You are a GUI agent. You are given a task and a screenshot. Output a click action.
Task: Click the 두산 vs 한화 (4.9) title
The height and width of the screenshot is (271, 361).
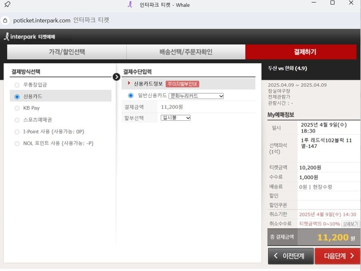[287, 68]
